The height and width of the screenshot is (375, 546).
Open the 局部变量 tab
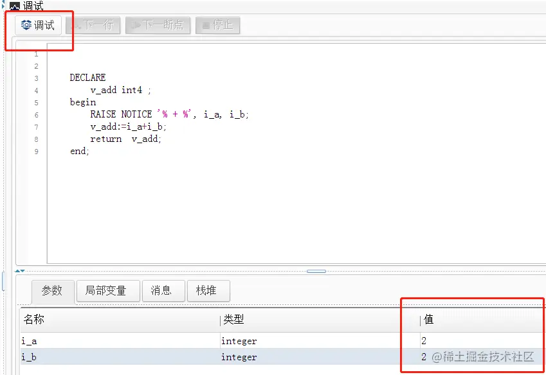(x=108, y=290)
